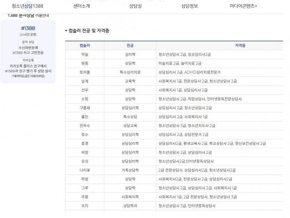Select counselor name 조이
The image size is (290, 218).
tap(85, 206)
